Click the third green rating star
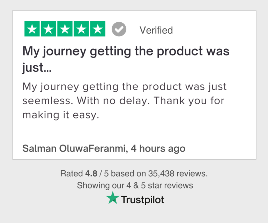The width and height of the screenshot is (268, 223). click(65, 29)
